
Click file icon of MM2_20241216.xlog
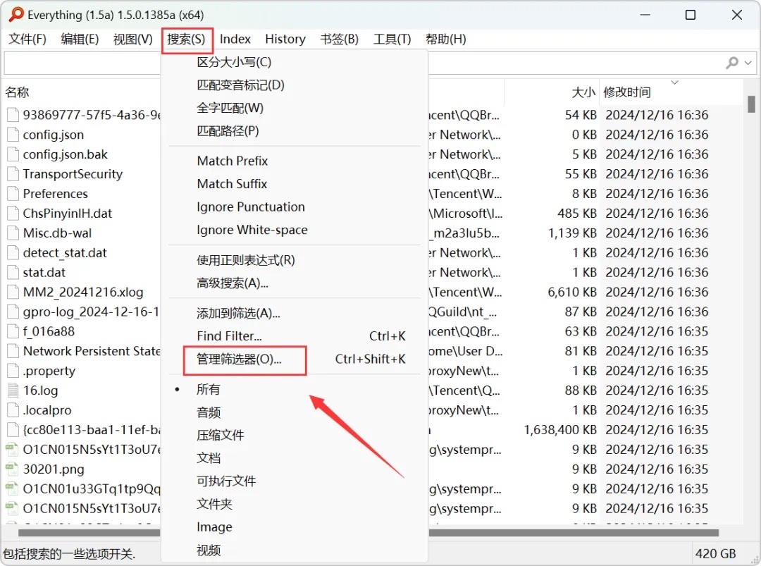coord(13,292)
